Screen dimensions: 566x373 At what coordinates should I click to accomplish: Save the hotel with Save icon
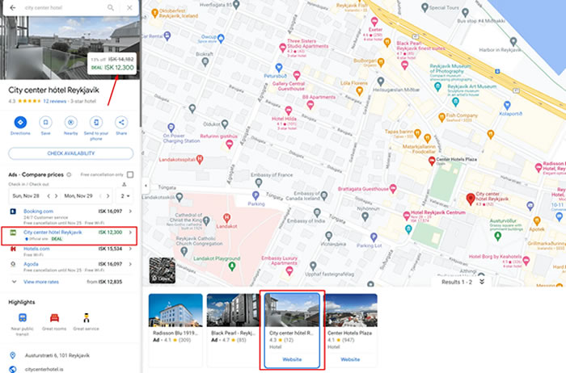point(45,123)
